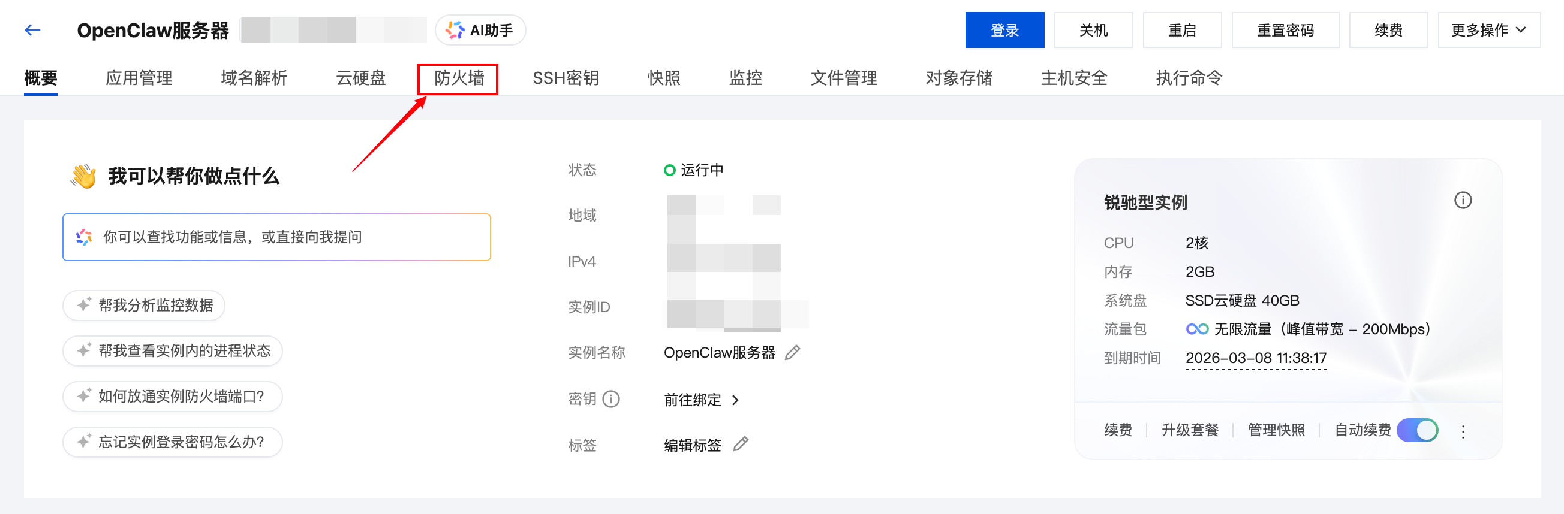1564x514 pixels.
Task: Click 续费 link in the instance card
Action: coord(1118,430)
